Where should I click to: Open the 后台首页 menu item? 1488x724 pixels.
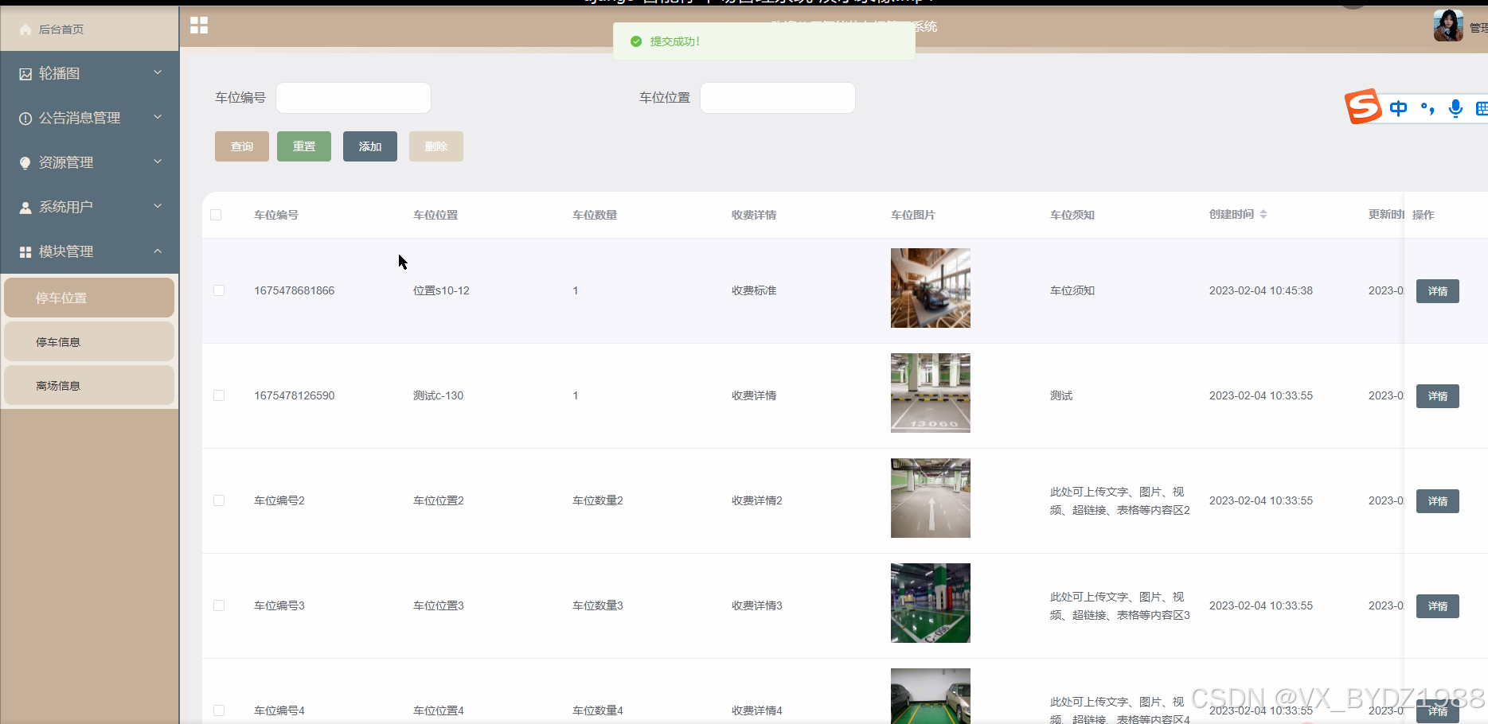tap(89, 29)
